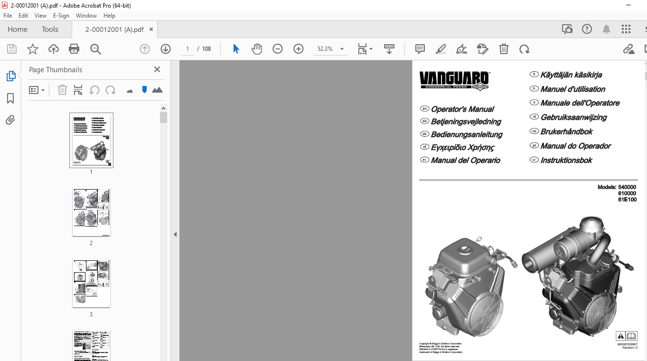Delete selected pages in thumbnails panel
647x361 pixels.
(x=62, y=90)
